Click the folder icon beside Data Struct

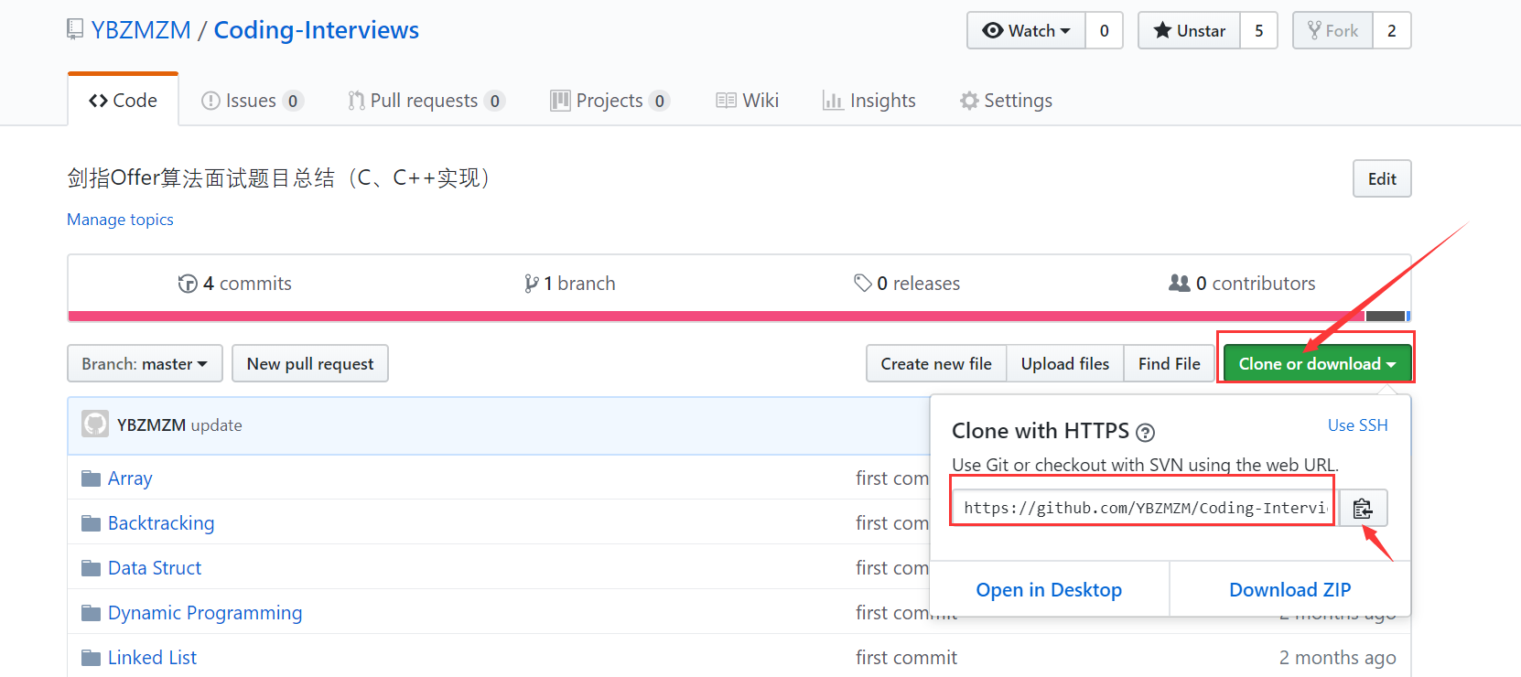(x=91, y=568)
